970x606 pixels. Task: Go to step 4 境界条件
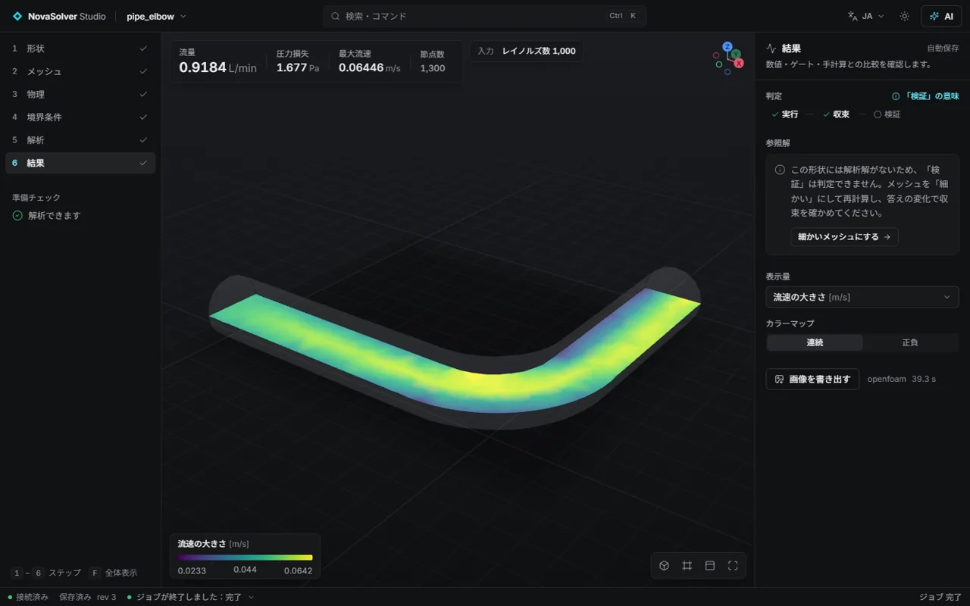80,117
